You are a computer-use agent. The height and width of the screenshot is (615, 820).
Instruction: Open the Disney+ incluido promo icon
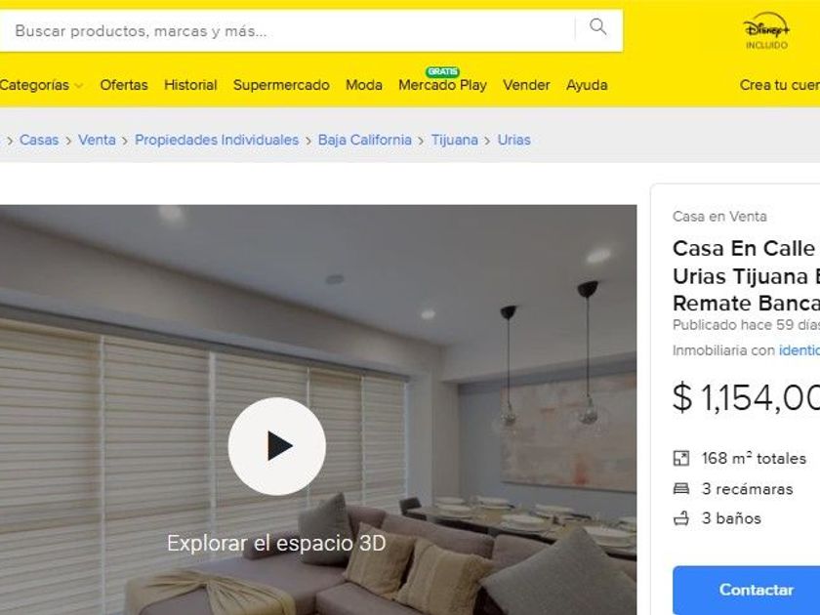pyautogui.click(x=766, y=31)
